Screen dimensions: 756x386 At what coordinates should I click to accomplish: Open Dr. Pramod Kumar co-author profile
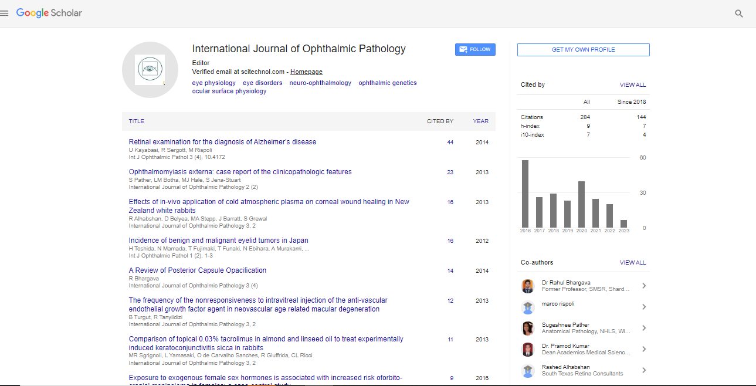click(x=565, y=346)
